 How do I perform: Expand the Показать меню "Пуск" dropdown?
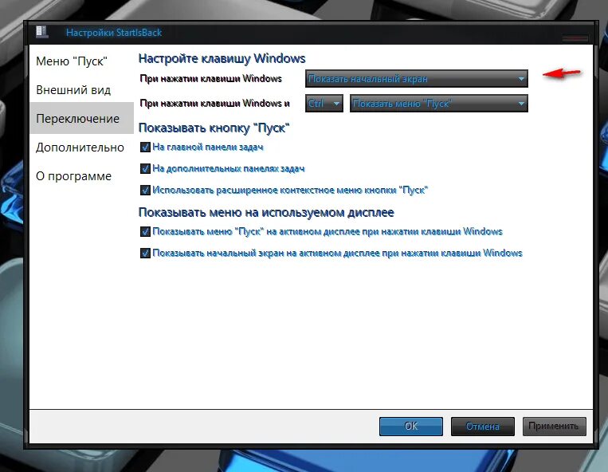tap(438, 104)
